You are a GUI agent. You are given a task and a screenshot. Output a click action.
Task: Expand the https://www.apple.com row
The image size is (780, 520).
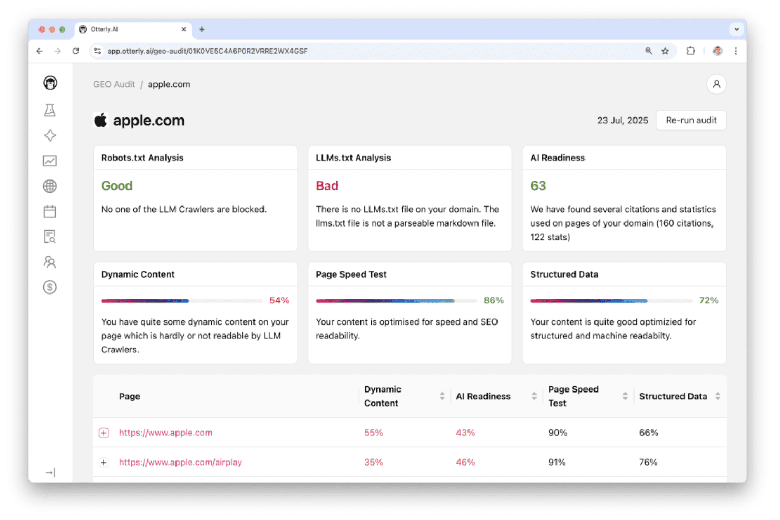pyautogui.click(x=104, y=433)
